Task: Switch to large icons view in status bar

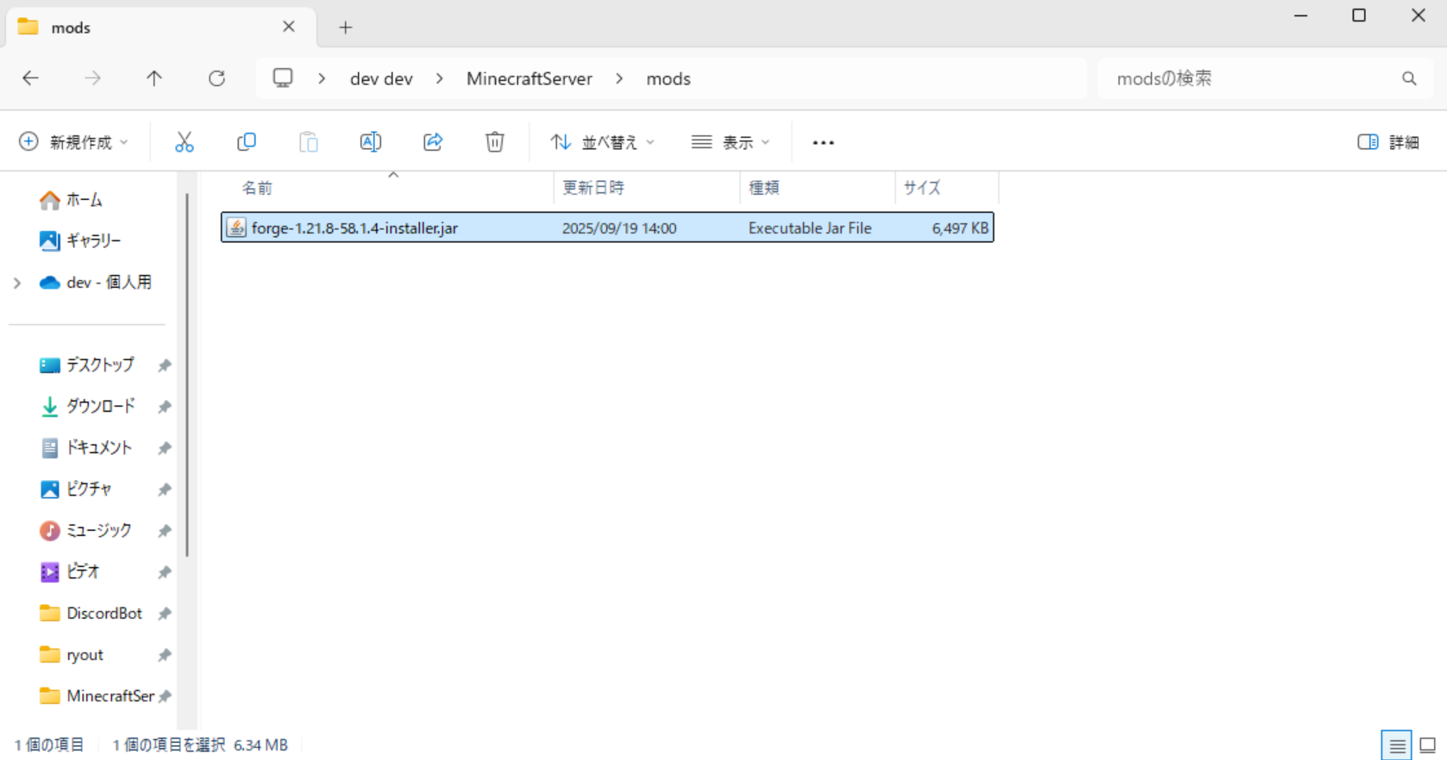Action: coord(1427,745)
